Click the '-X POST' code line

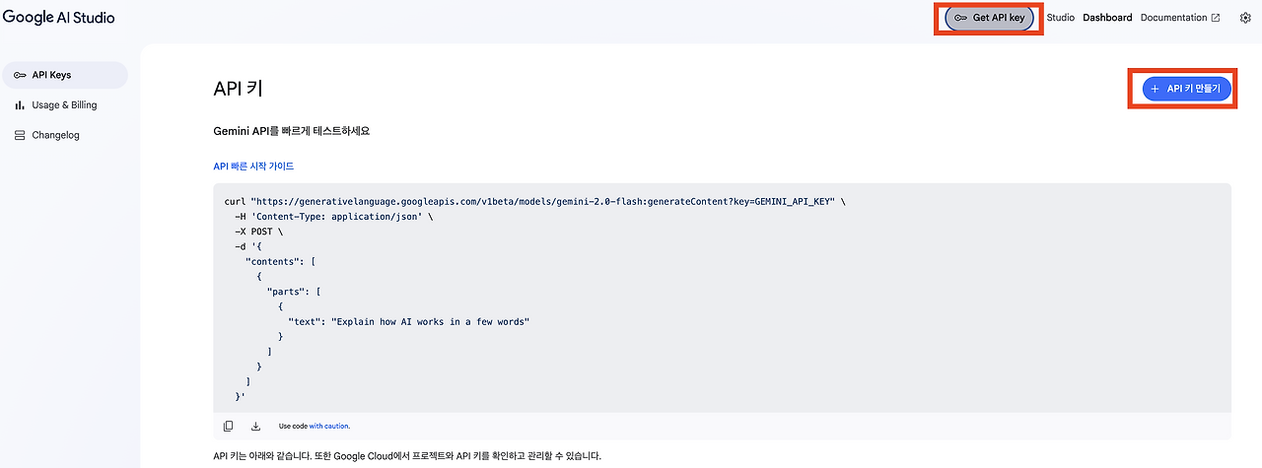coord(259,232)
